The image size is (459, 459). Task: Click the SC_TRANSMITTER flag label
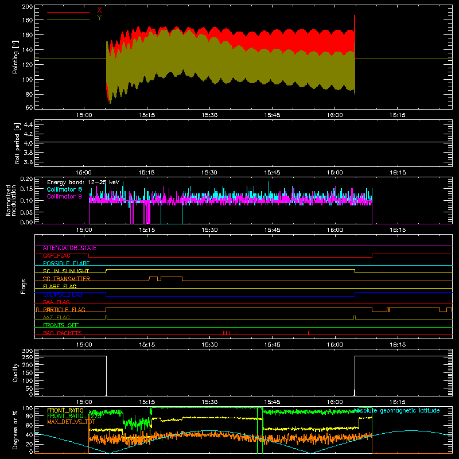(66, 279)
